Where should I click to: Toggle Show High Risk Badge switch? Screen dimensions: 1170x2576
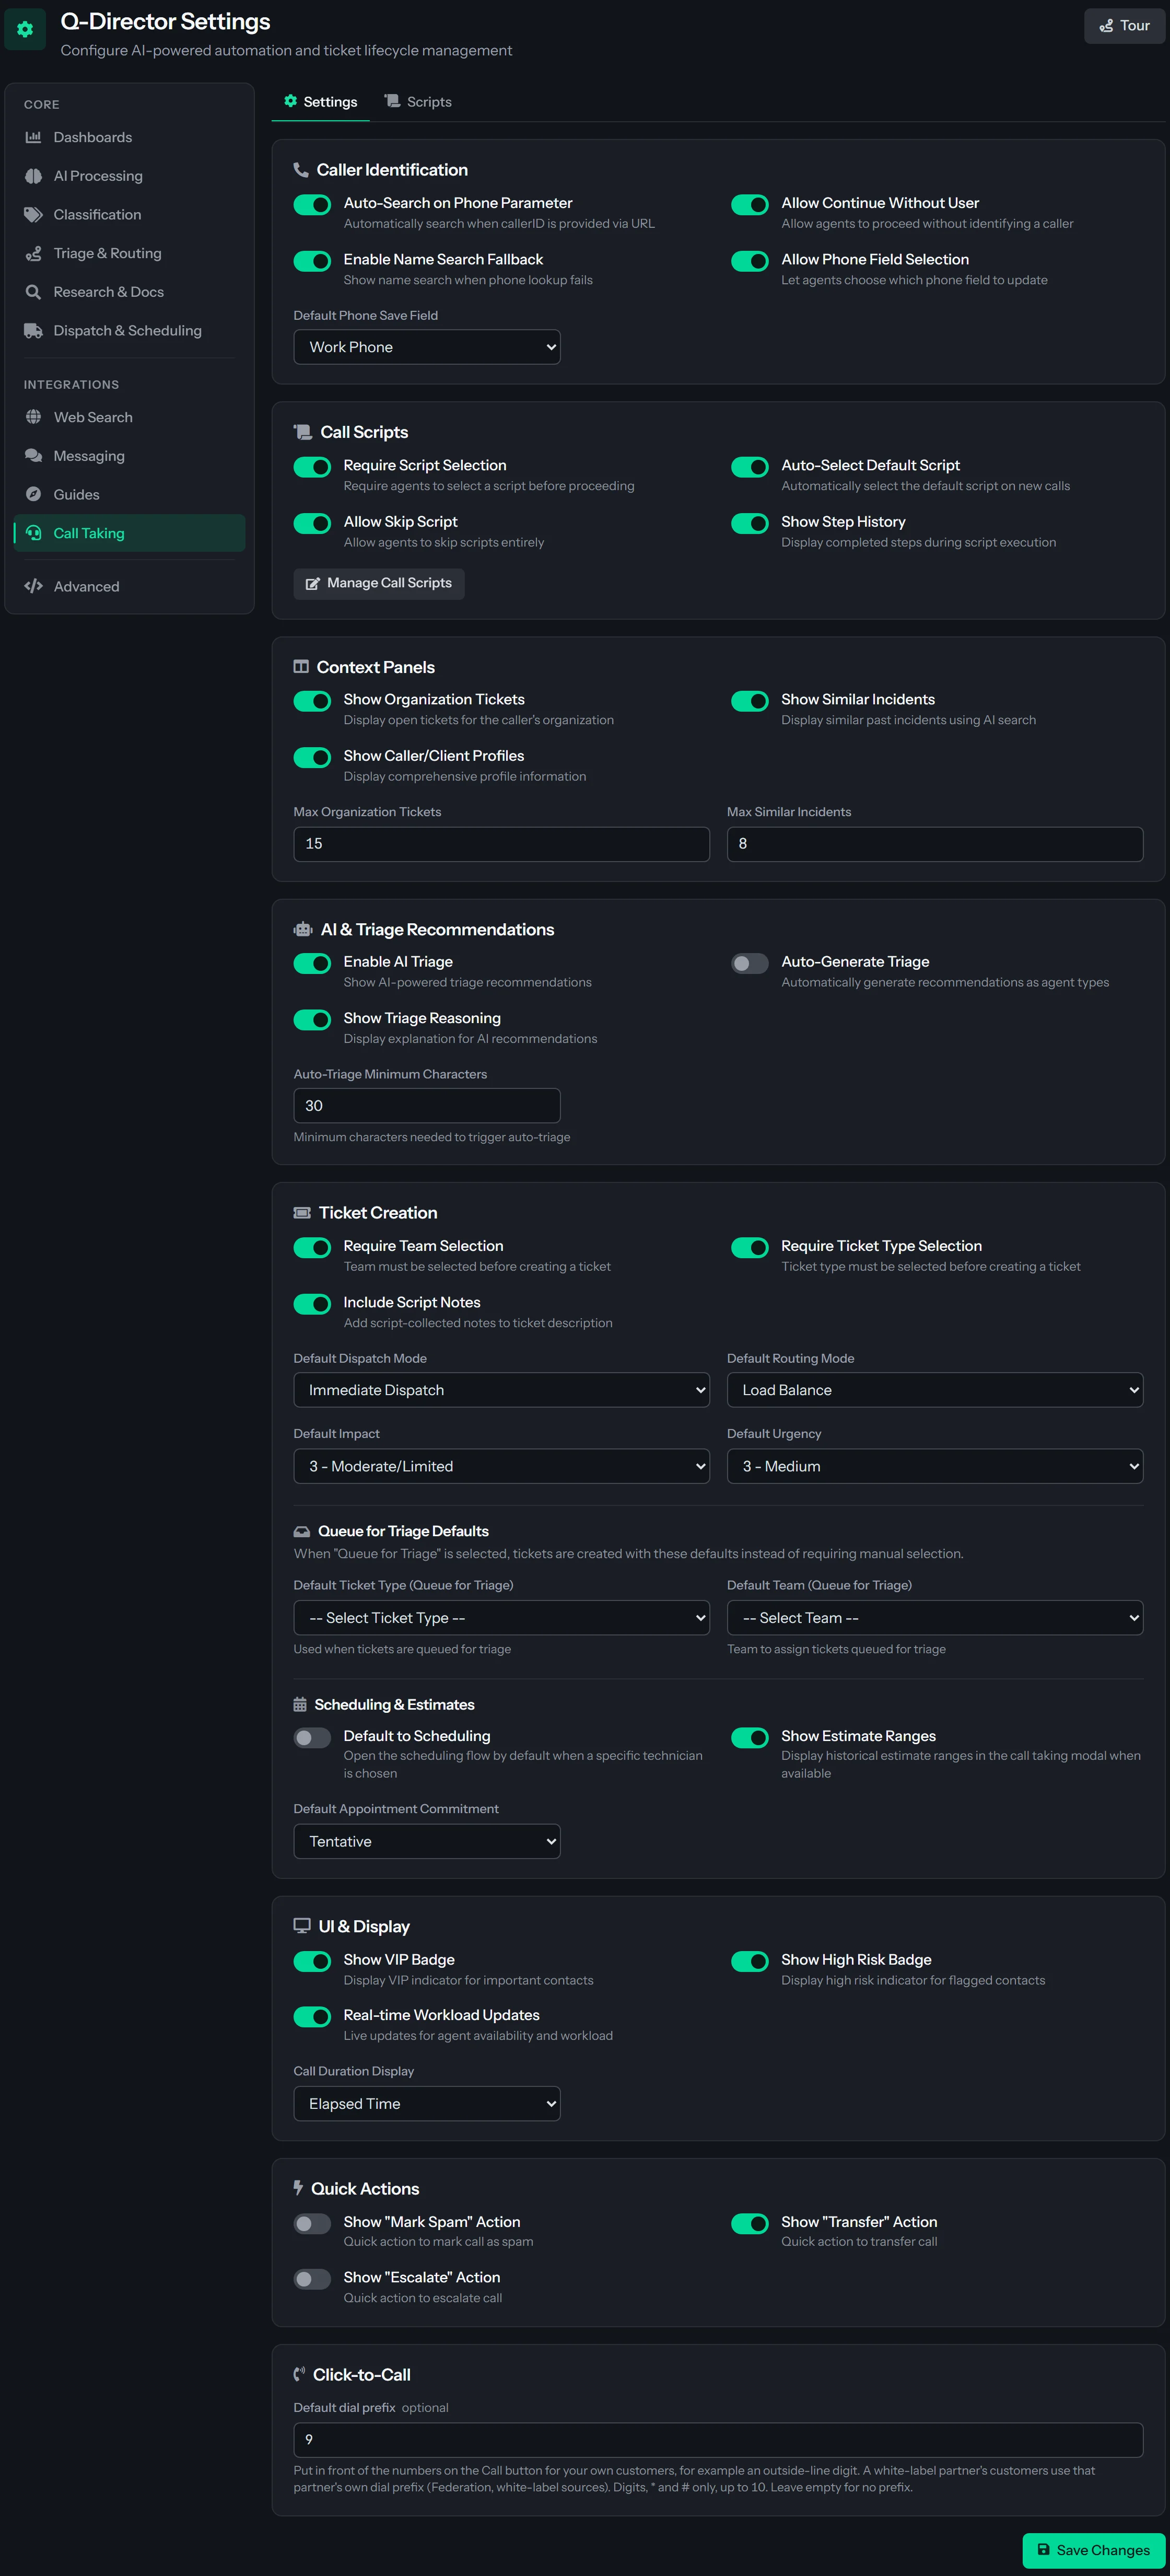(x=750, y=1961)
